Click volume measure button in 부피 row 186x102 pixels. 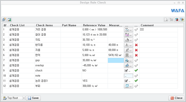pyautogui.click(x=128, y=86)
